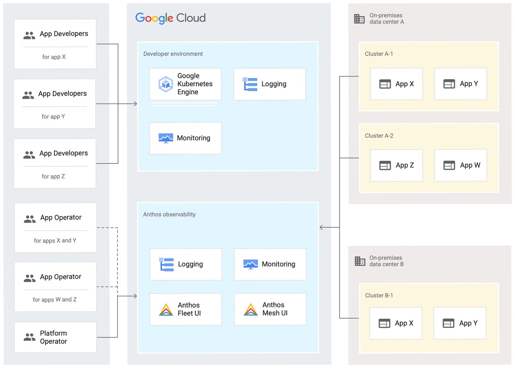
Task: Click App X inside Cluster A-1
Action: [x=396, y=84]
